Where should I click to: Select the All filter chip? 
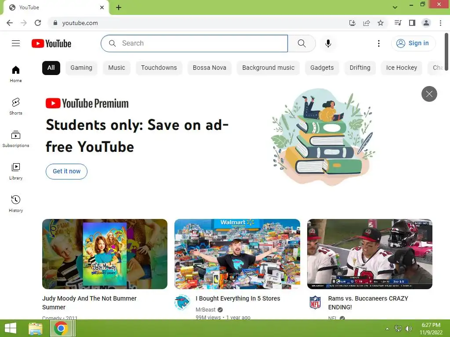[x=51, y=68]
